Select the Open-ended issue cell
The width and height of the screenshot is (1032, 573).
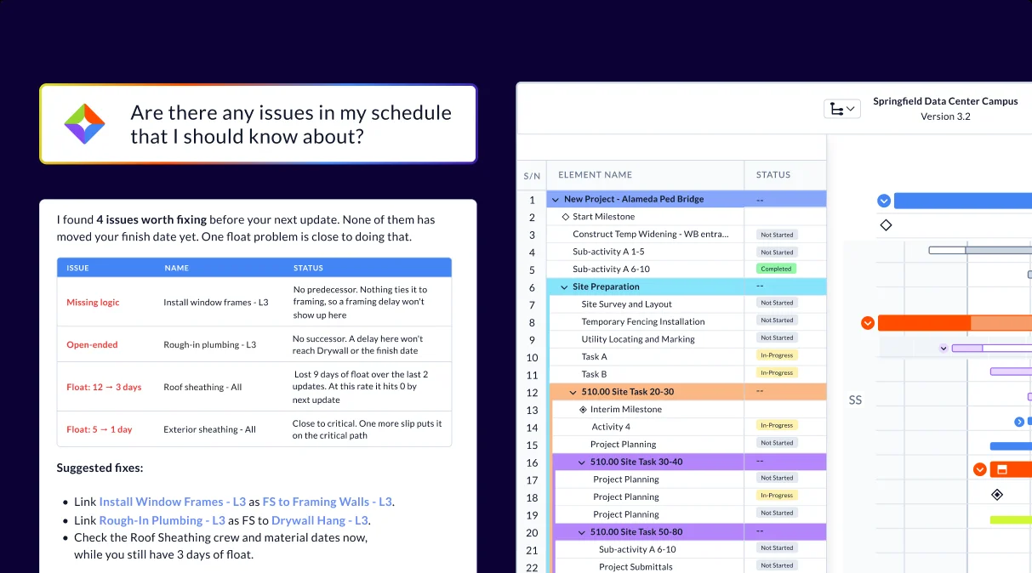(92, 345)
